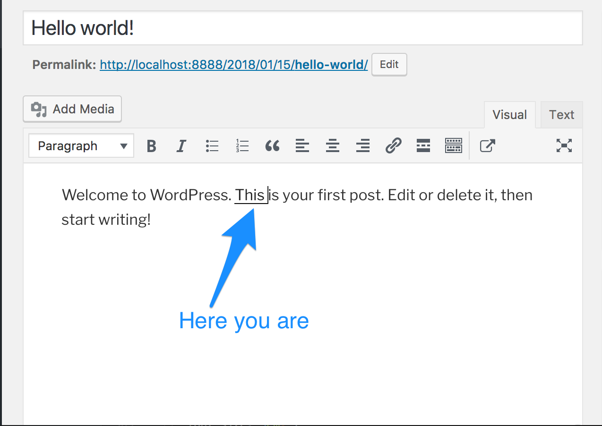
Task: Click the text "start writing!" in the editor
Action: 106,220
